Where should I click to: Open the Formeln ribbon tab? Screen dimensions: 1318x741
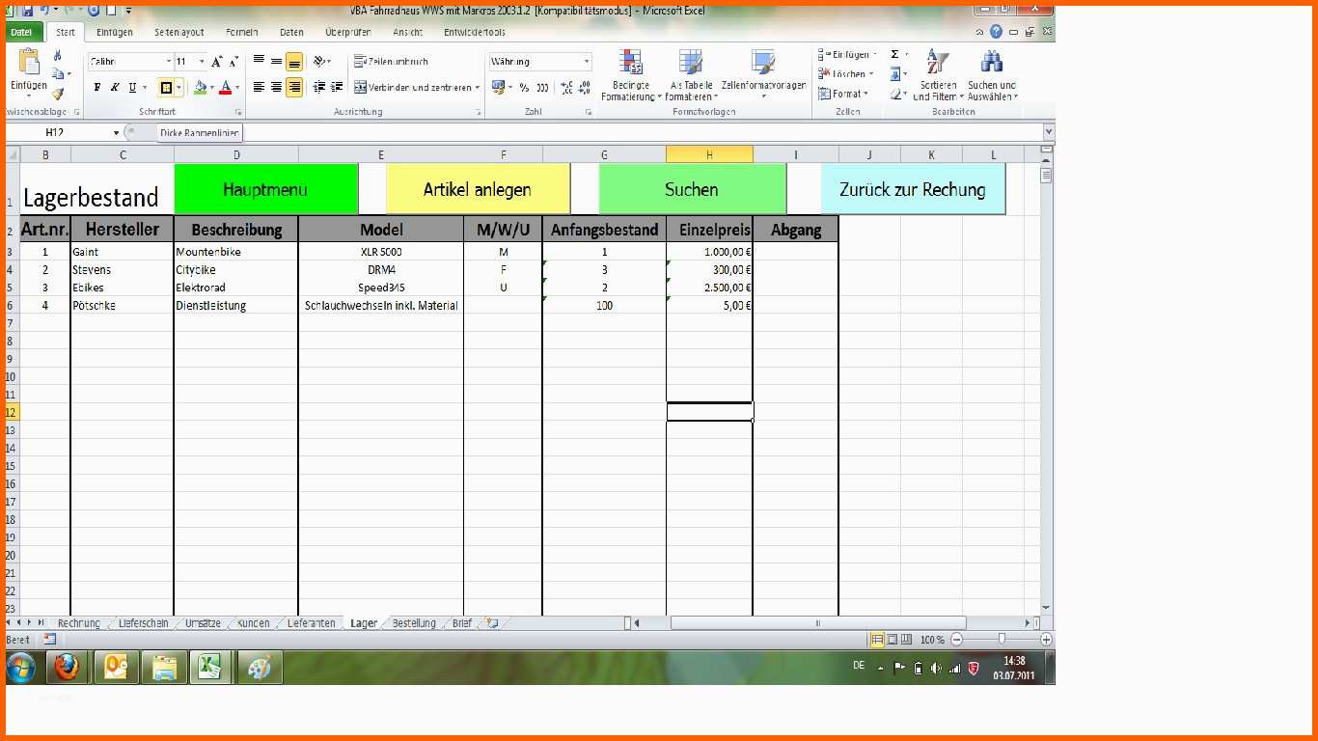(241, 32)
